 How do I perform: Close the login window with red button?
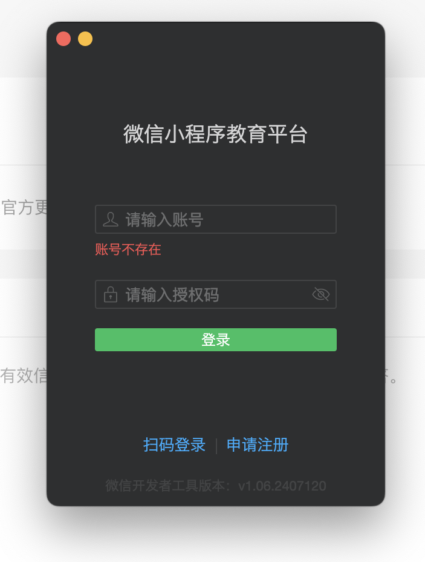(63, 39)
